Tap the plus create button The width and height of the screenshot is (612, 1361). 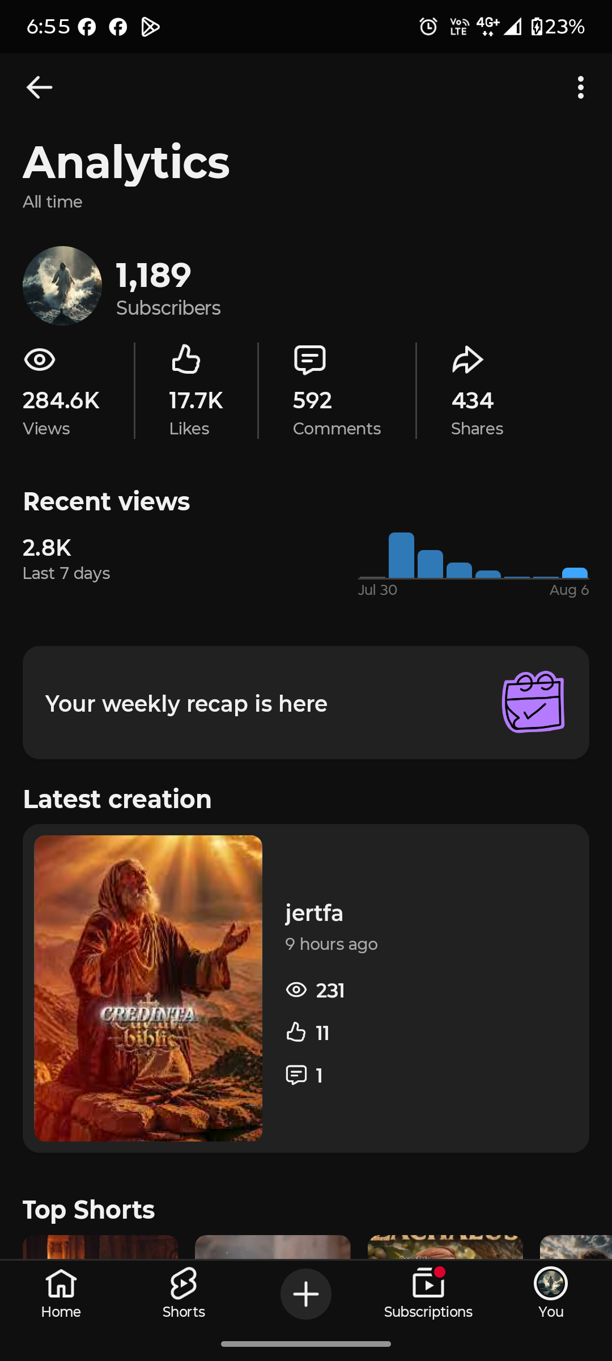pyautogui.click(x=306, y=1294)
